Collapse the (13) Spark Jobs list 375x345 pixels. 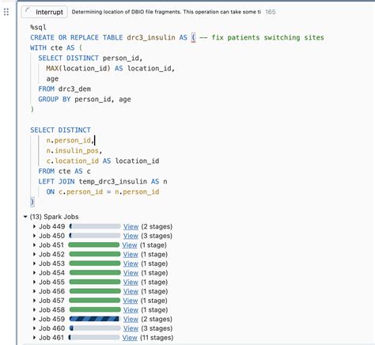(x=25, y=217)
